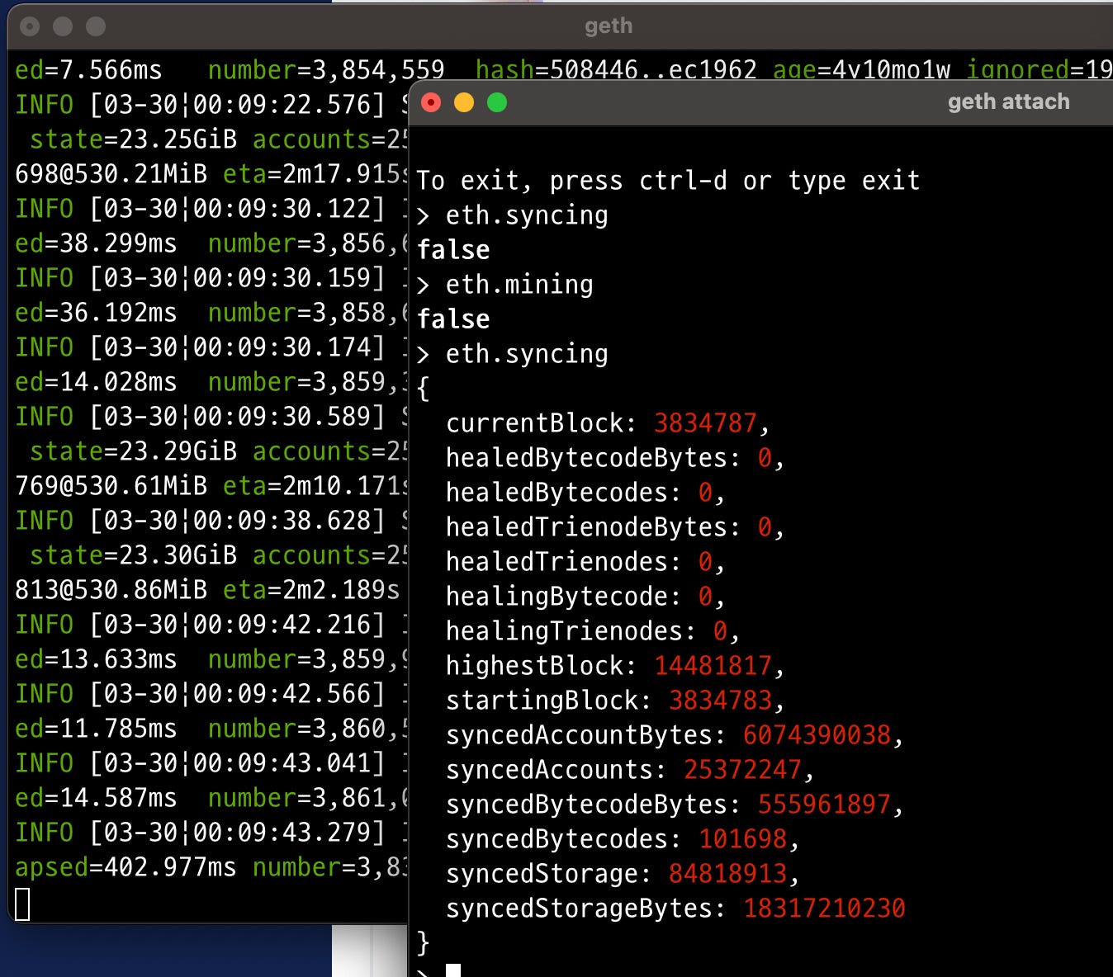
Task: Click eta=2m2.189s in the geth log
Action: click(311, 590)
